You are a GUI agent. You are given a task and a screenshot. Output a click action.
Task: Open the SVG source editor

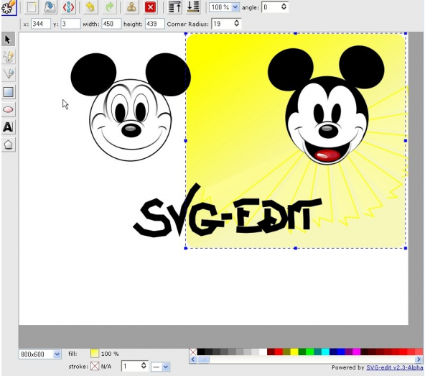[68, 7]
